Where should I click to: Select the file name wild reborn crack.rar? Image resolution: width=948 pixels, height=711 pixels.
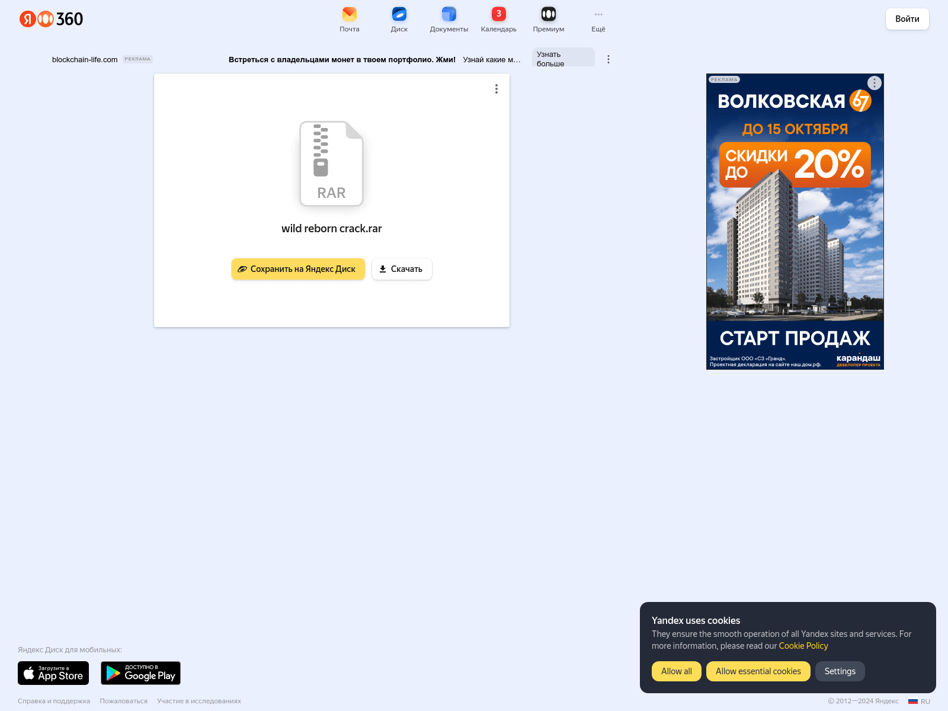[x=332, y=228]
